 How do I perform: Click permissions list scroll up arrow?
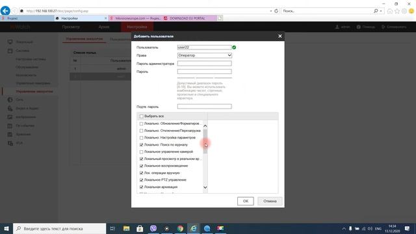pos(205,126)
